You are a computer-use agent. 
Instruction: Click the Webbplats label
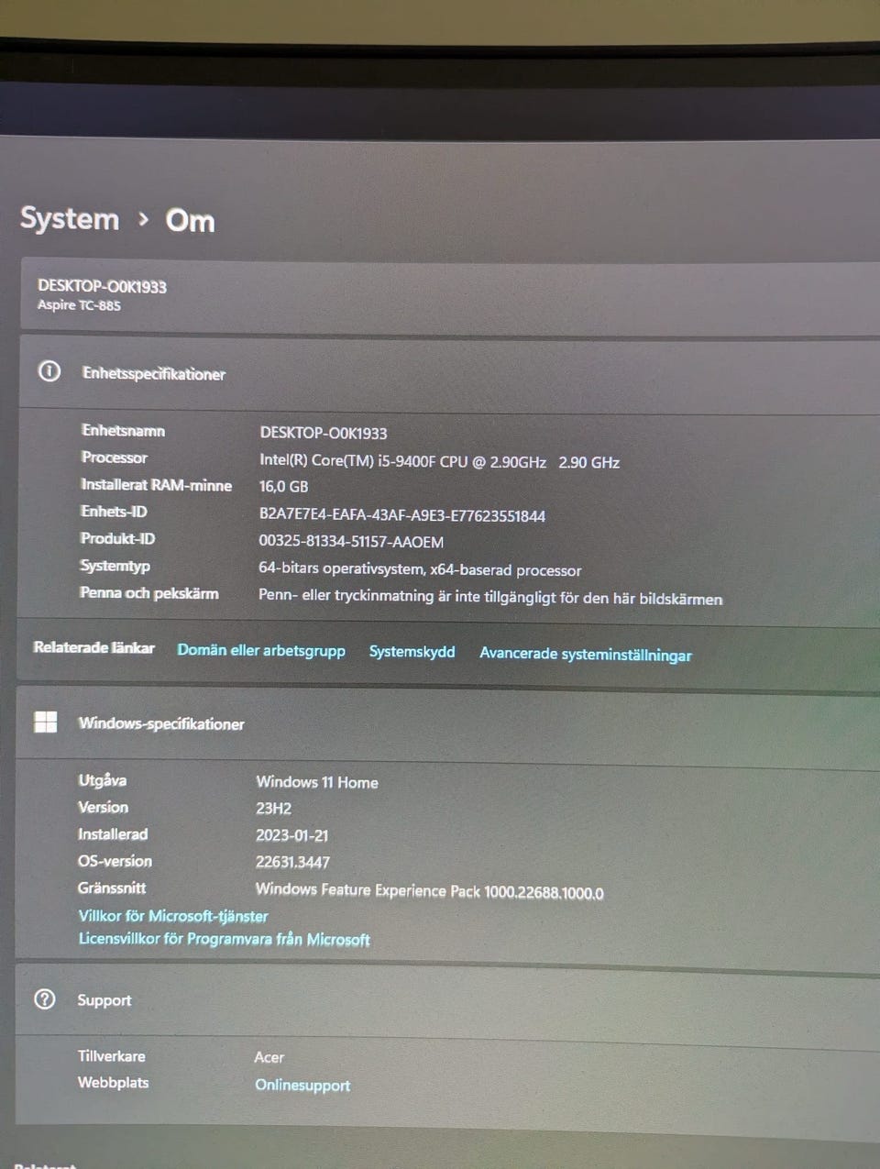(x=113, y=1082)
